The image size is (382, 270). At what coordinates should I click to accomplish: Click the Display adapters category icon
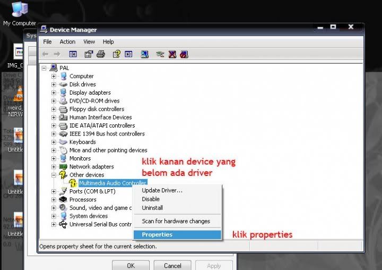tap(63, 92)
